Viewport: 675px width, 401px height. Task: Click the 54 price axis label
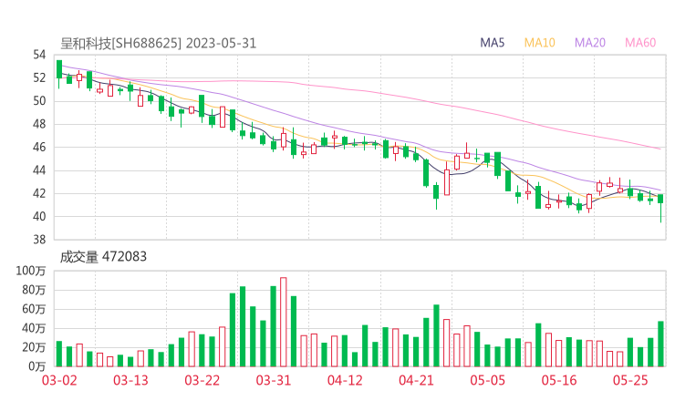pyautogui.click(x=39, y=55)
